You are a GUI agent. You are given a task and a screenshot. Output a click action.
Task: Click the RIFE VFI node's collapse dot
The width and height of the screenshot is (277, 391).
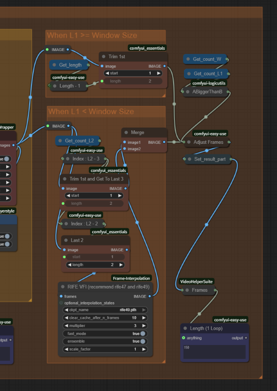[x=63, y=287]
